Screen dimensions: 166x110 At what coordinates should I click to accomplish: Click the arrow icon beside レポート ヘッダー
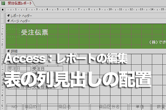click(x=9, y=16)
